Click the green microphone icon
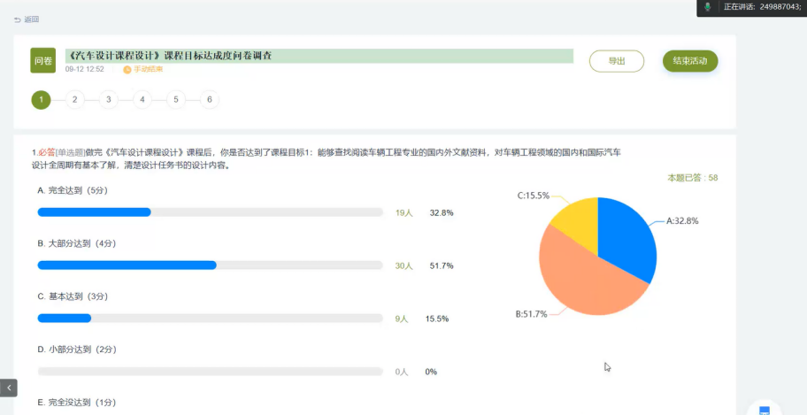The height and width of the screenshot is (415, 807). (707, 7)
